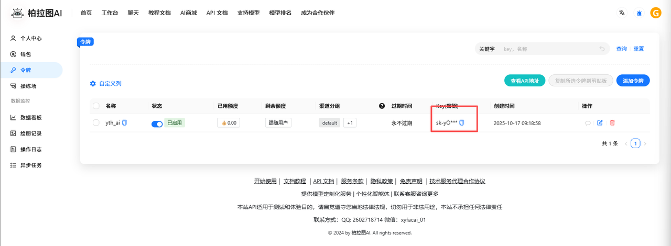The height and width of the screenshot is (246, 671).
Task: Click the question mark help icon beside 渠道分组
Action: pos(382,106)
